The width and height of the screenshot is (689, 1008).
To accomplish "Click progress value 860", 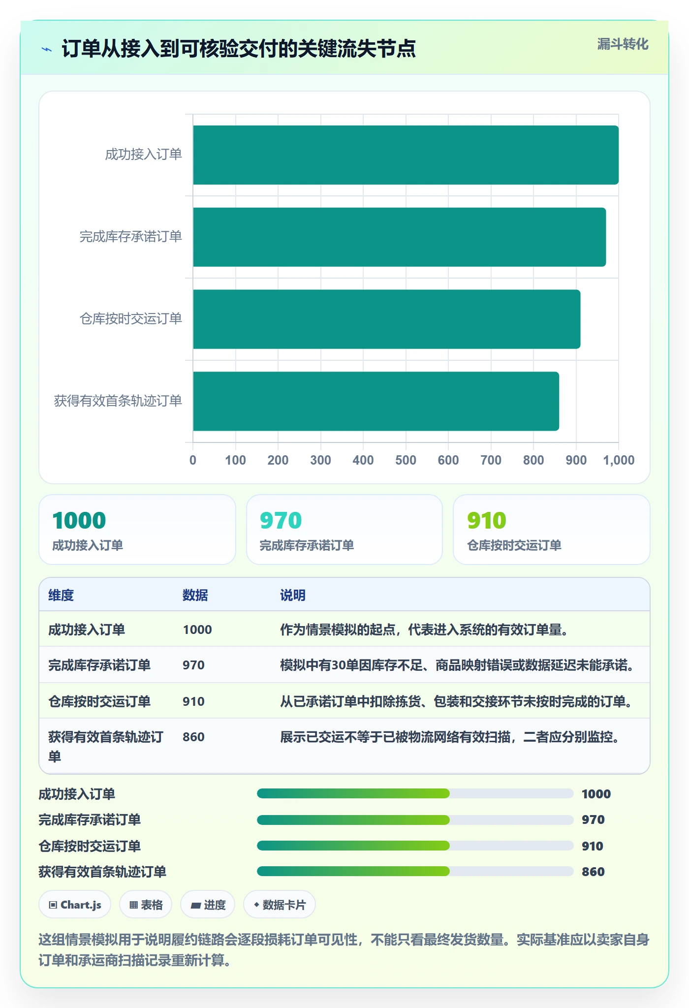I will (593, 872).
